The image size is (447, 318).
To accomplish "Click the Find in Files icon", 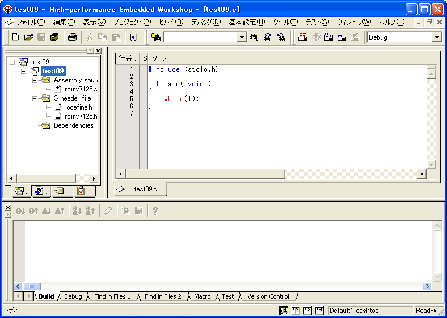I will 156,37.
